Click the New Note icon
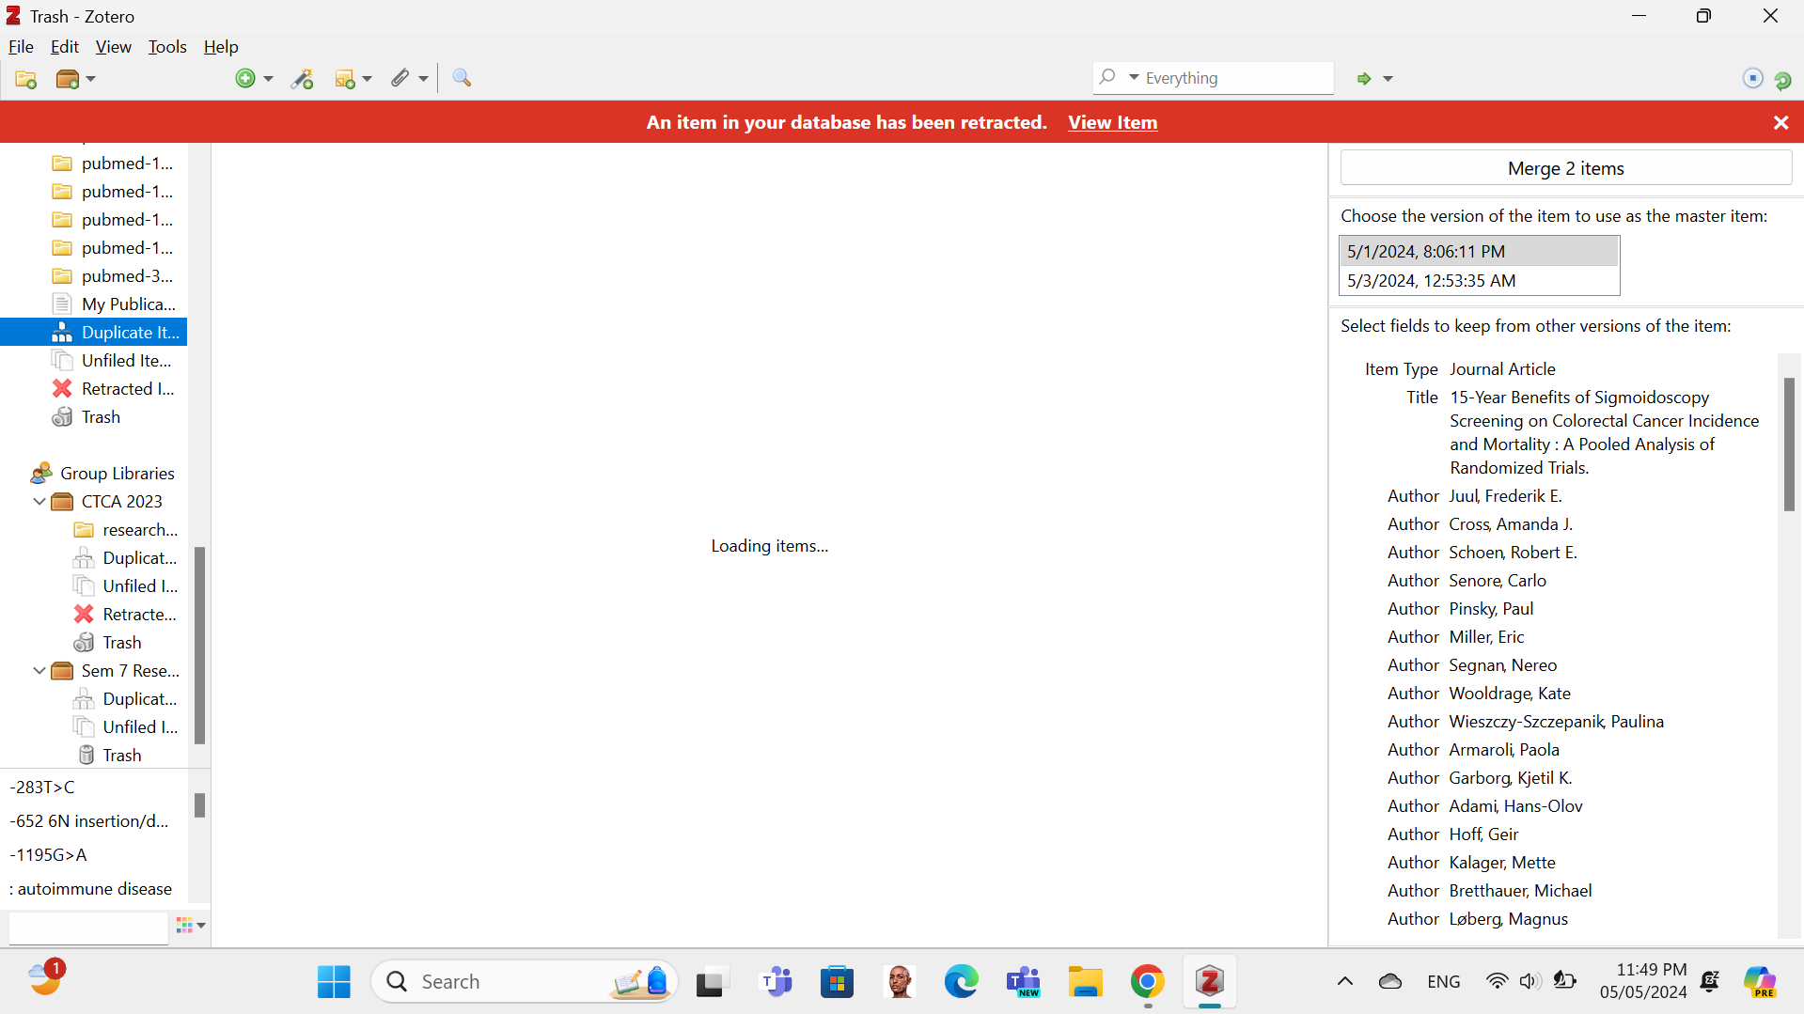 (345, 79)
